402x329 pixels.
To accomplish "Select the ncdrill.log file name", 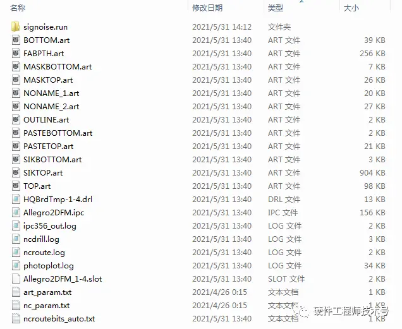I will coord(41,239).
